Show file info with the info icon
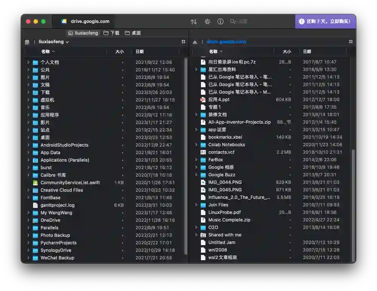The image size is (377, 291). pyautogui.click(x=220, y=22)
